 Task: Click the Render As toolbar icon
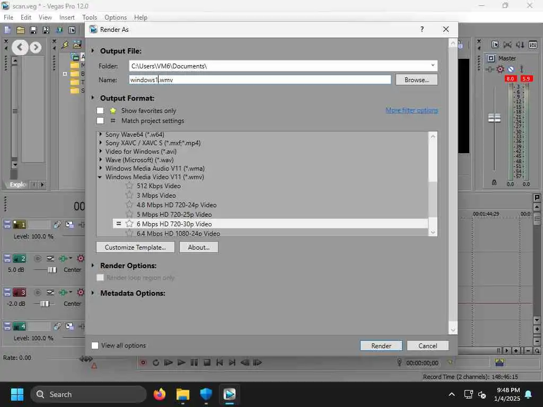(x=59, y=30)
